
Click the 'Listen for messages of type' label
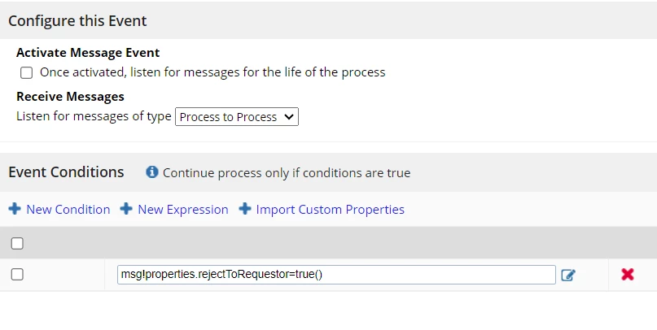click(x=94, y=116)
